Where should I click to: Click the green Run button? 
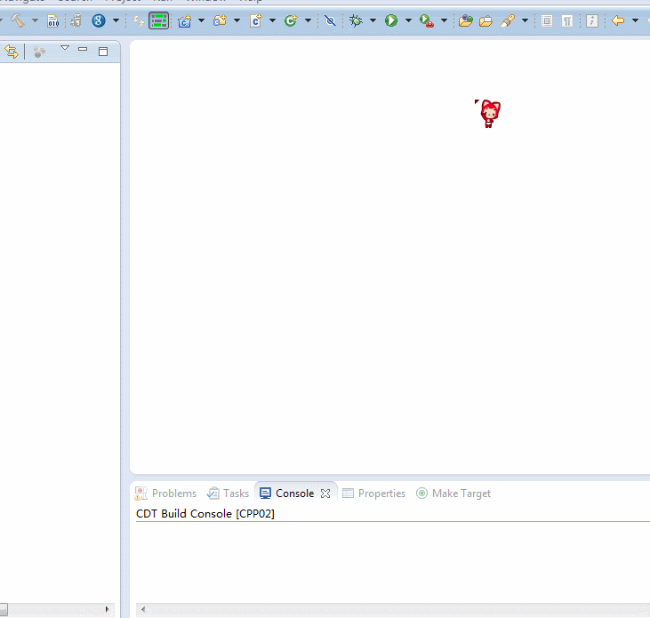391,20
